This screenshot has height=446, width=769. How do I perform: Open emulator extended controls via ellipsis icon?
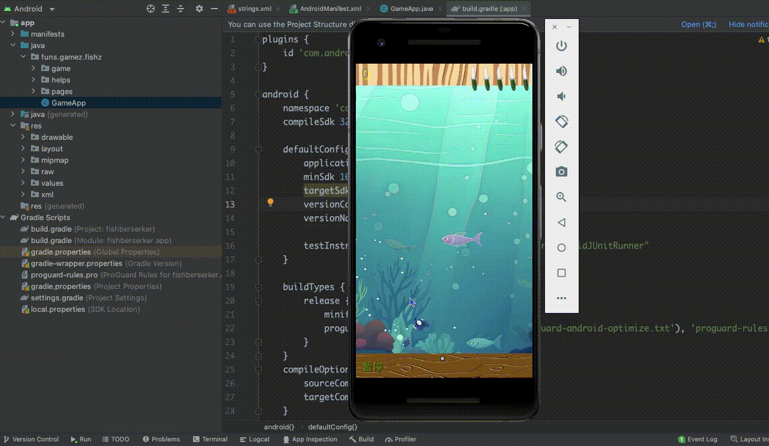coord(561,297)
